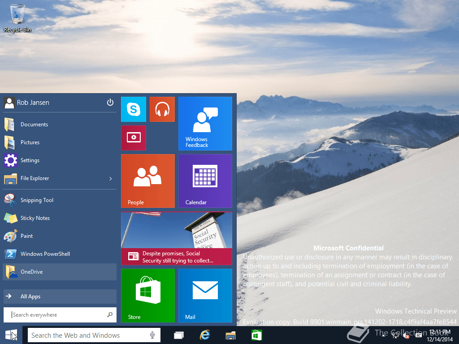
Task: Open OneDrive from the Start menu
Action: [x=60, y=272]
